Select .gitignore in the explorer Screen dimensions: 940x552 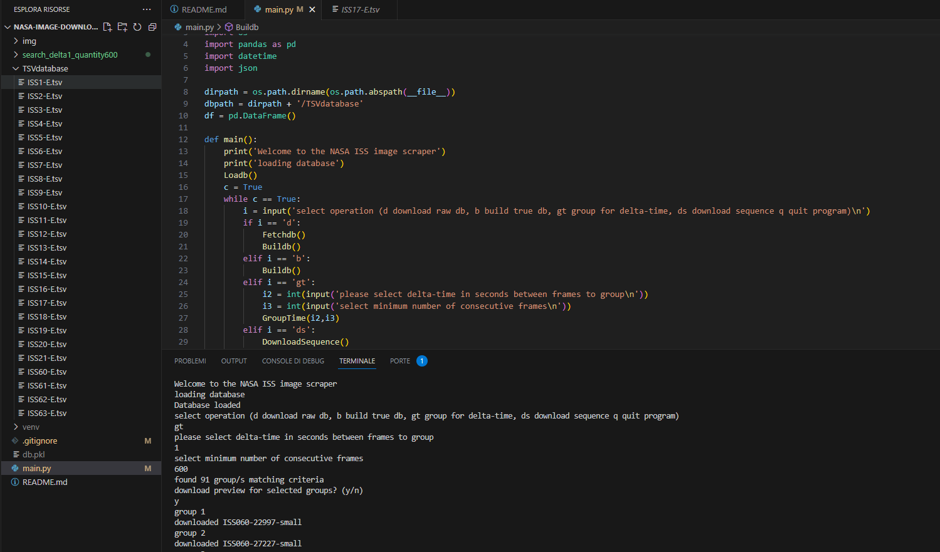pos(40,440)
